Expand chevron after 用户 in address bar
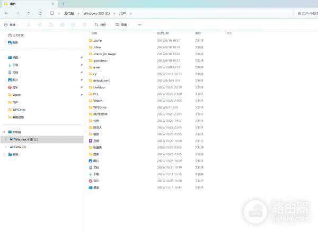 coord(131,13)
